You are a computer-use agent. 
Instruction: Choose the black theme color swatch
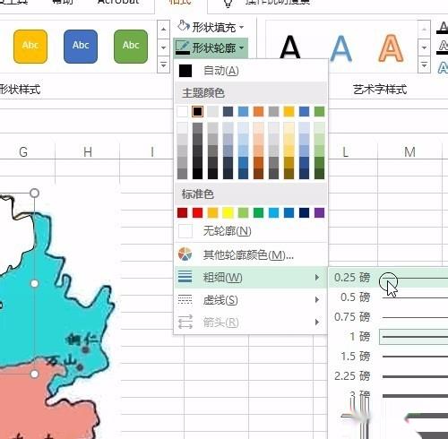point(197,112)
